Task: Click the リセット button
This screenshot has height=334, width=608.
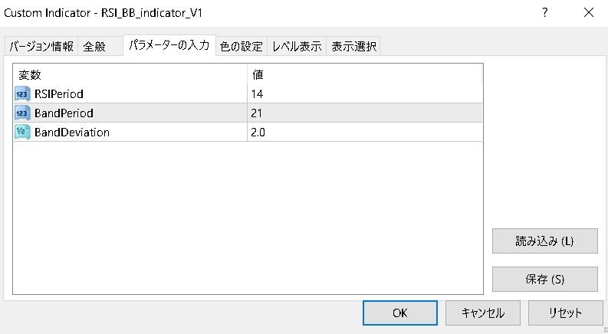Action: (565, 313)
